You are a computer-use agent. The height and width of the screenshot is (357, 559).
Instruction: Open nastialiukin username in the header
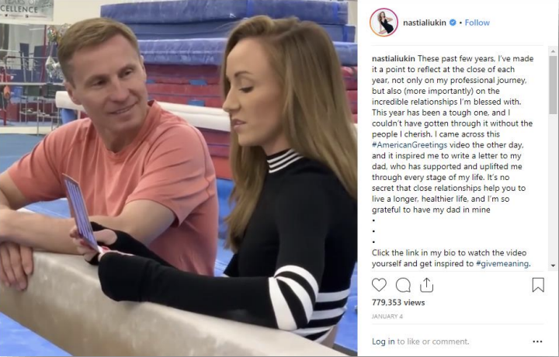click(424, 23)
